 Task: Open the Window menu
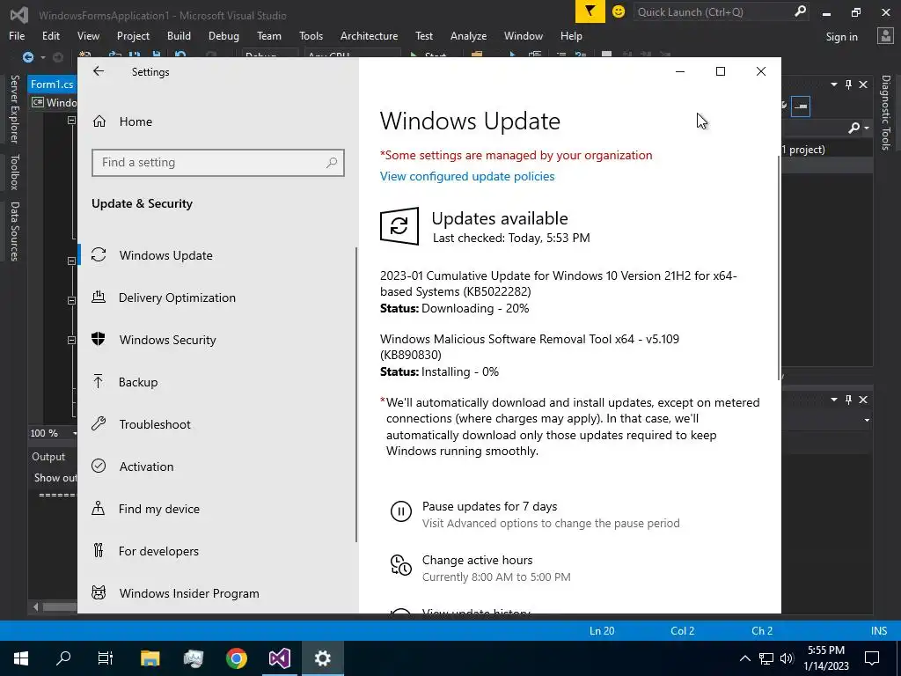pyautogui.click(x=523, y=35)
